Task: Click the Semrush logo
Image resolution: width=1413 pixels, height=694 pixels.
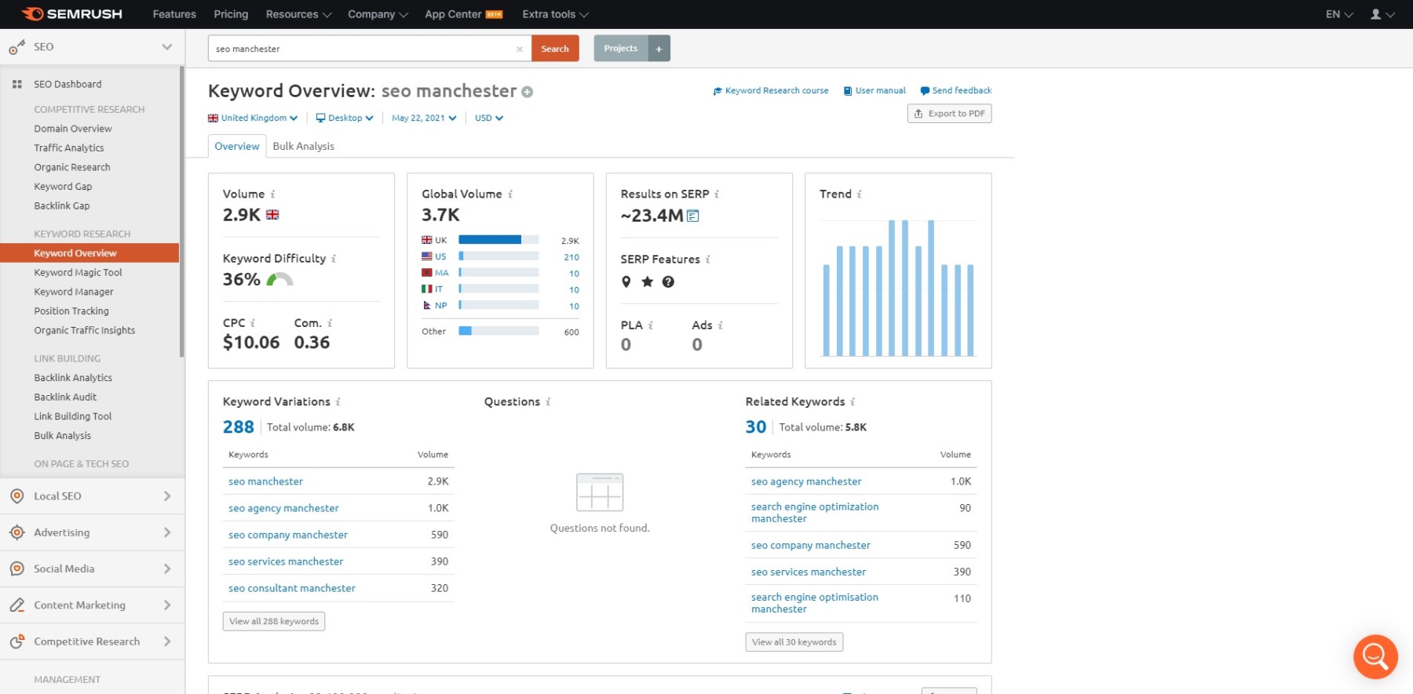Action: [x=71, y=14]
